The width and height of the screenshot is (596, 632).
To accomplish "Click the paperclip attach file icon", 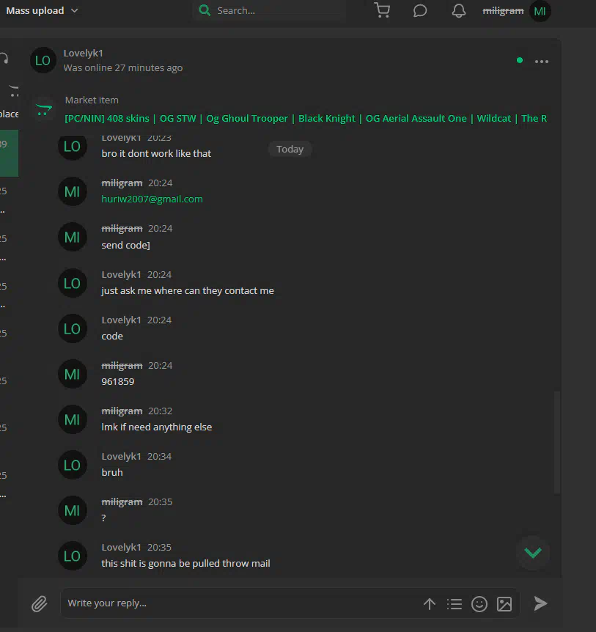I will click(40, 603).
